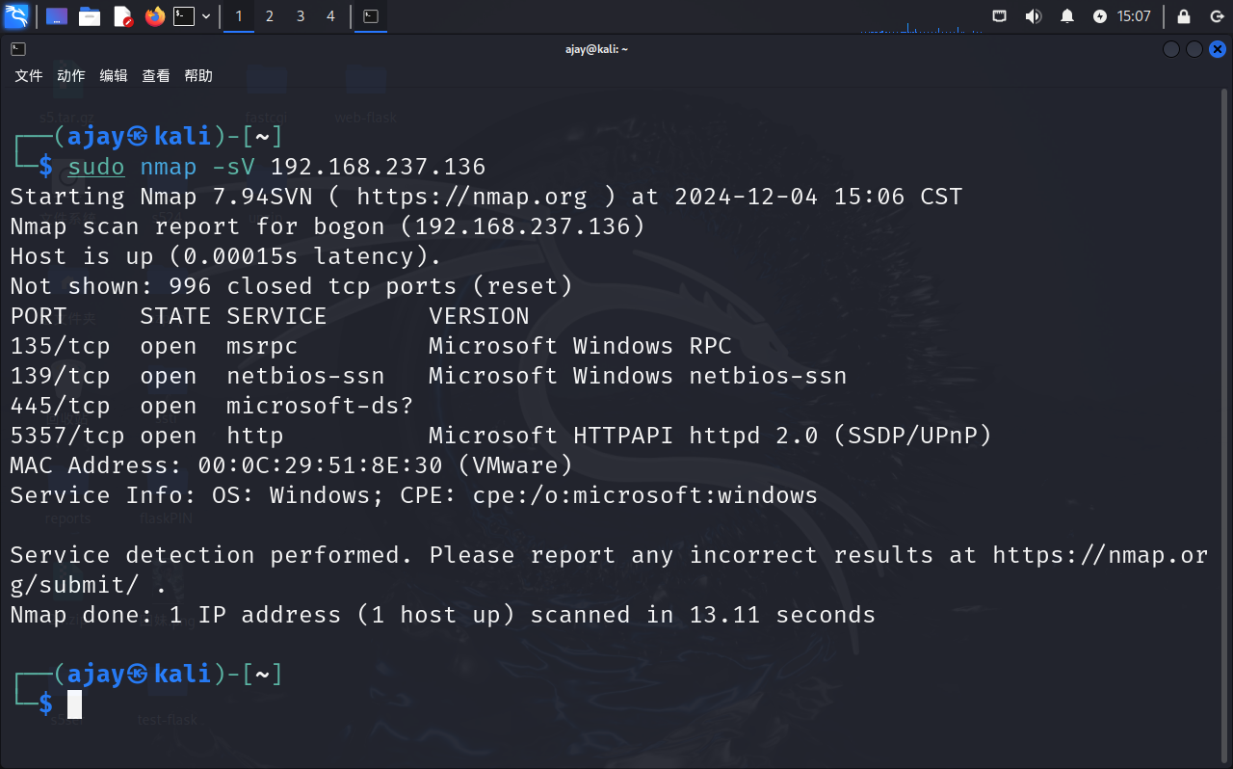Click the network connection tray icon

point(1000,16)
